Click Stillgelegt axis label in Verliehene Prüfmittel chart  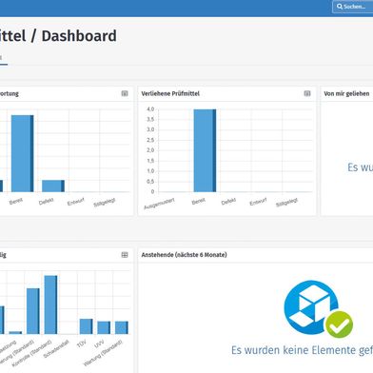click(x=286, y=203)
